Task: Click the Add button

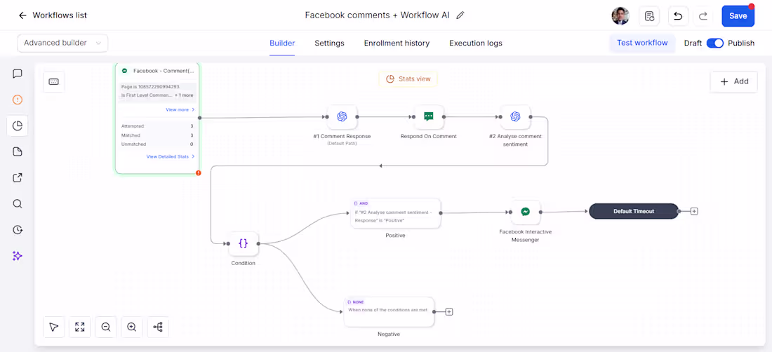Action: coord(734,81)
